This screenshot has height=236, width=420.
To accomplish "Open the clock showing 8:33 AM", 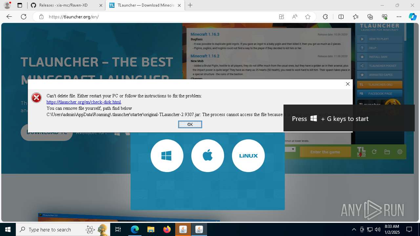I will (x=391, y=229).
